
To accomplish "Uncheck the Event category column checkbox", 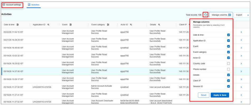I will [x=229, y=52].
